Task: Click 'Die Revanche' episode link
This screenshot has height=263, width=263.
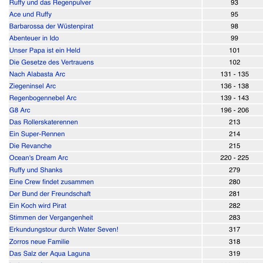Action: [30, 146]
